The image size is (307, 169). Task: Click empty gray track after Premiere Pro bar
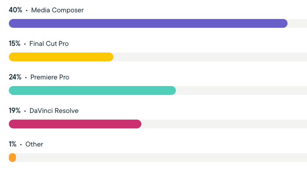(x=241, y=90)
